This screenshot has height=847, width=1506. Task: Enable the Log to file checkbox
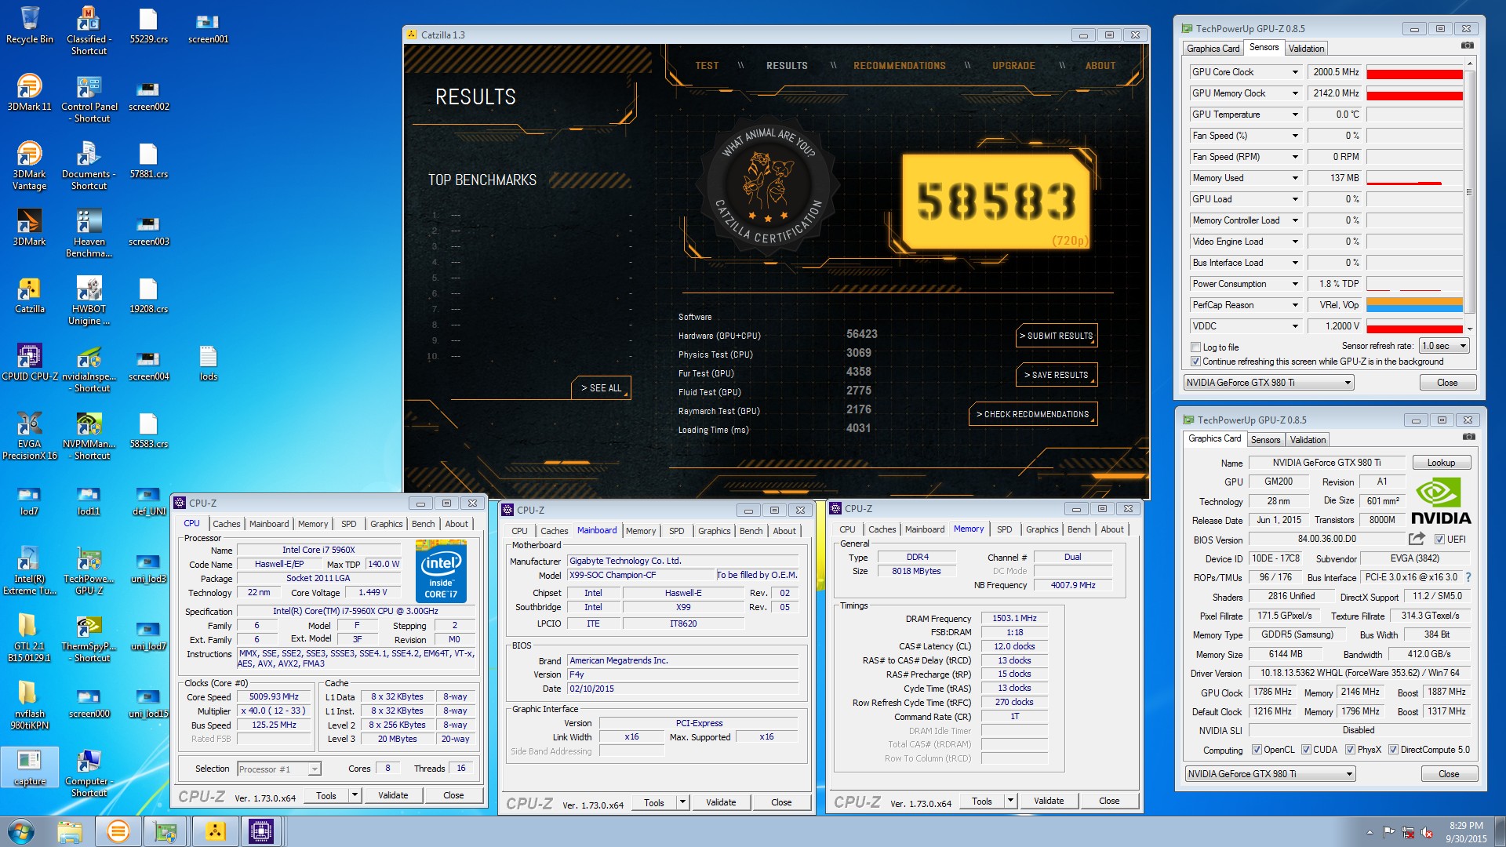point(1195,347)
